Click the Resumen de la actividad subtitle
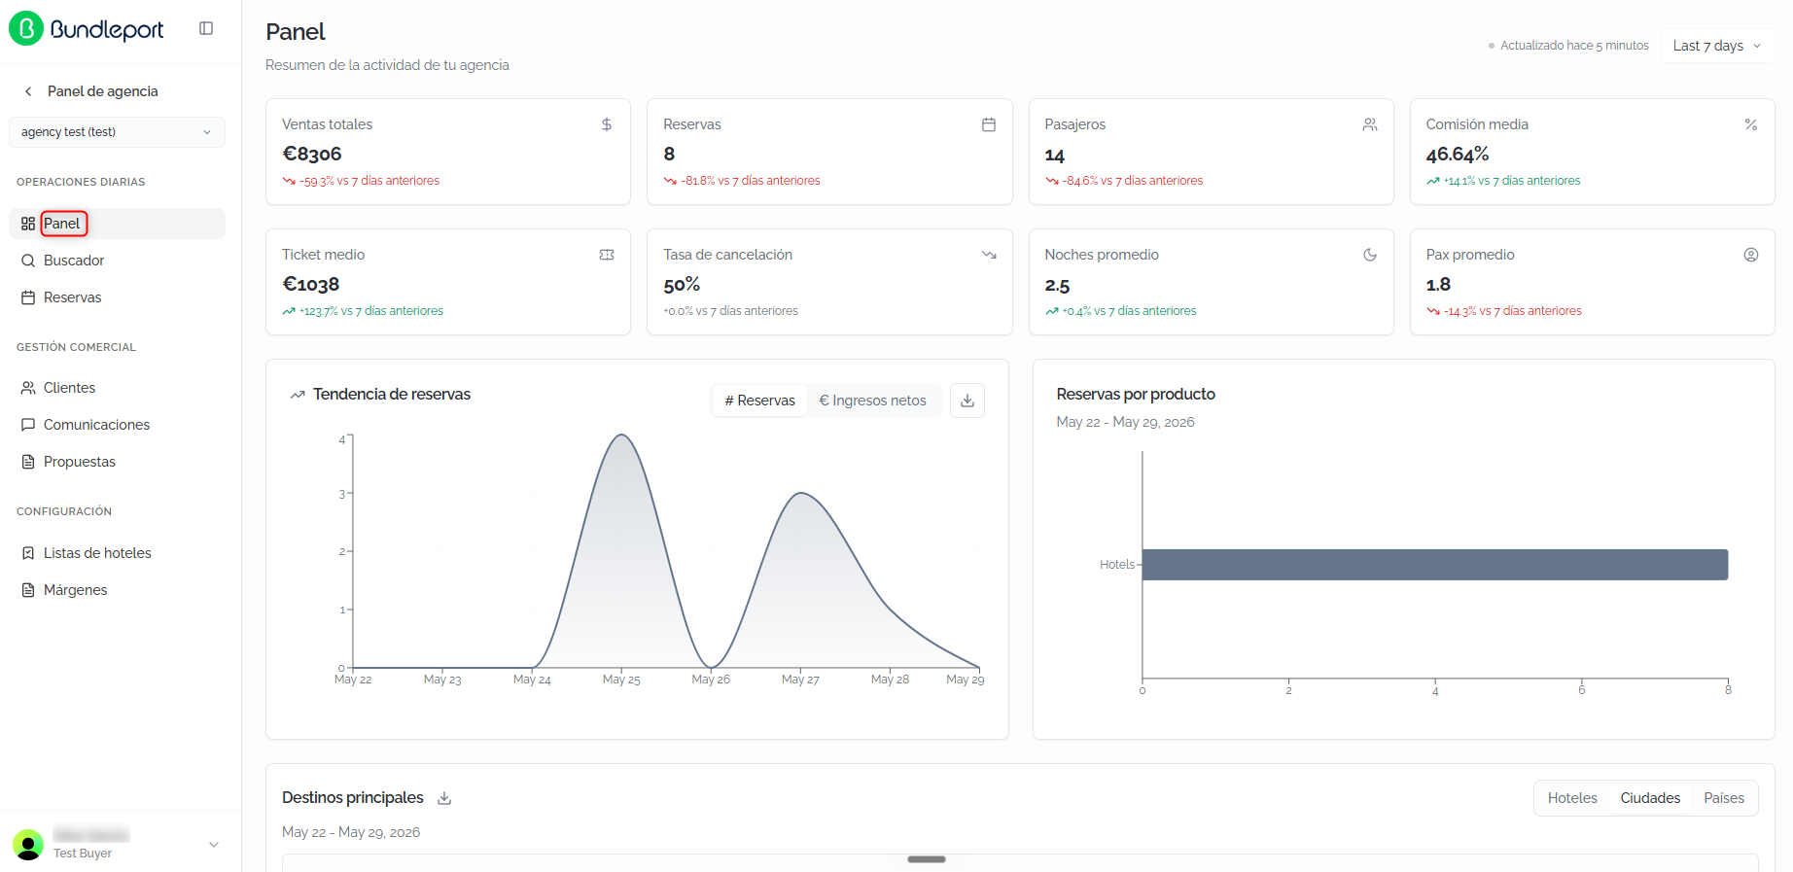The height and width of the screenshot is (872, 1793). click(x=387, y=65)
